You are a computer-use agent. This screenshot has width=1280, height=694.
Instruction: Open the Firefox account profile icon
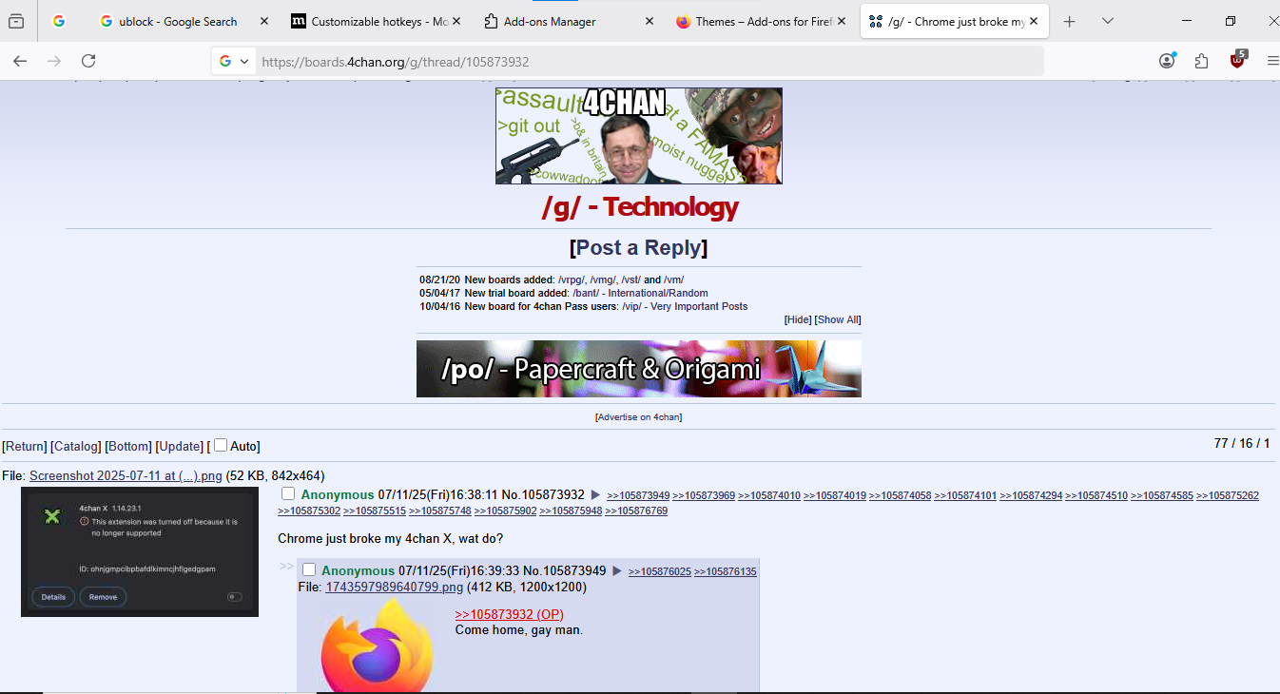[x=1167, y=61]
